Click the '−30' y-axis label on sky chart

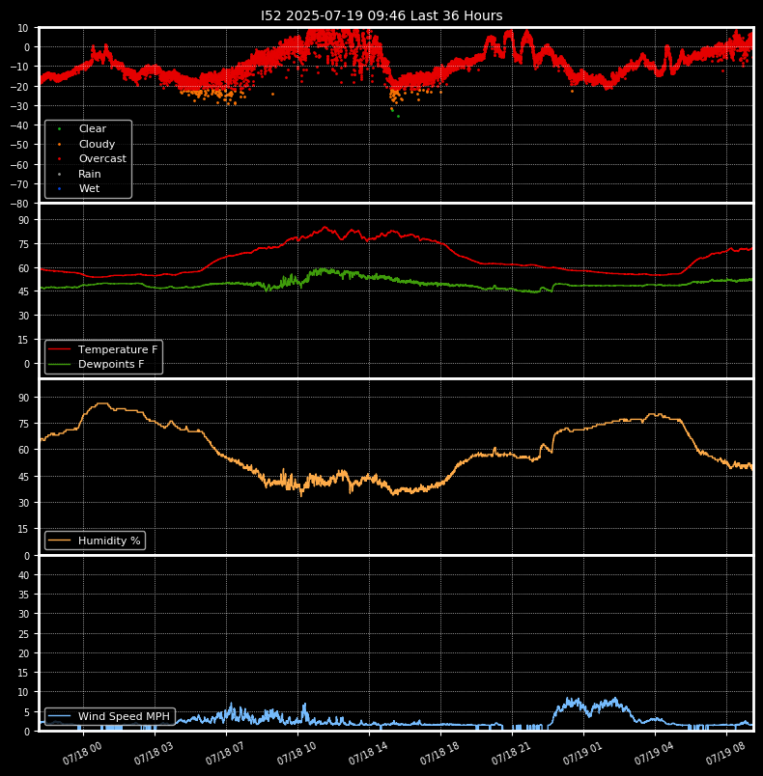tap(19, 106)
